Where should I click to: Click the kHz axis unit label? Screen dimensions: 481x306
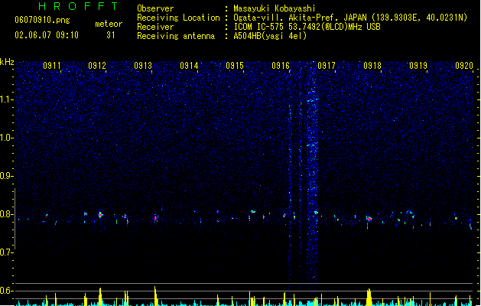[x=7, y=62]
